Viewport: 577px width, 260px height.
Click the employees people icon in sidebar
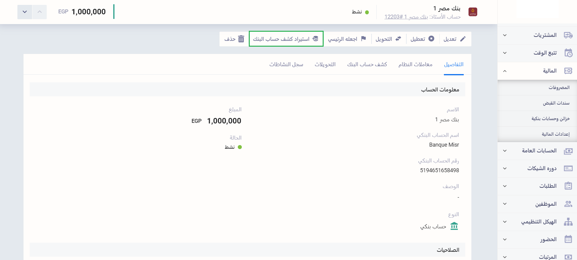point(568,204)
